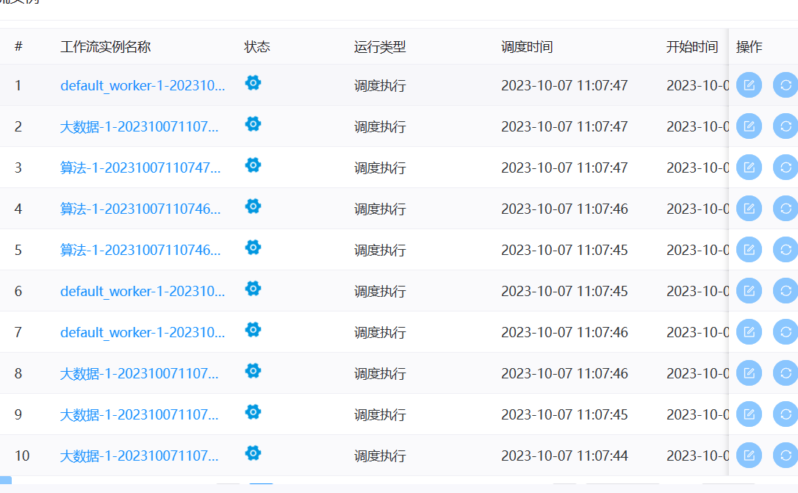Click the rerun icon in row 1 operations
Viewport: 798px width, 493px height.
point(785,84)
